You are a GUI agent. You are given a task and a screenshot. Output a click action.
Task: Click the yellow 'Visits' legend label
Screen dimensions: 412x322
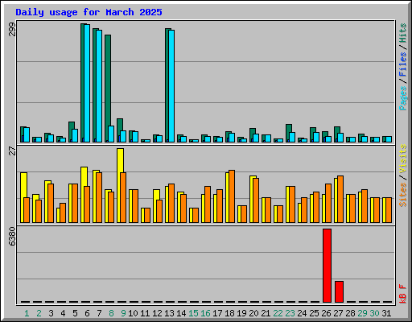pos(402,159)
